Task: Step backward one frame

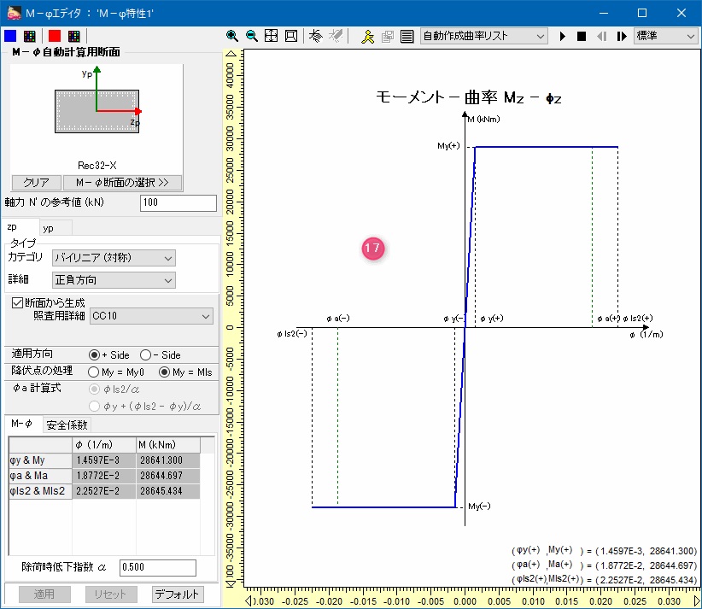Action: [602, 36]
